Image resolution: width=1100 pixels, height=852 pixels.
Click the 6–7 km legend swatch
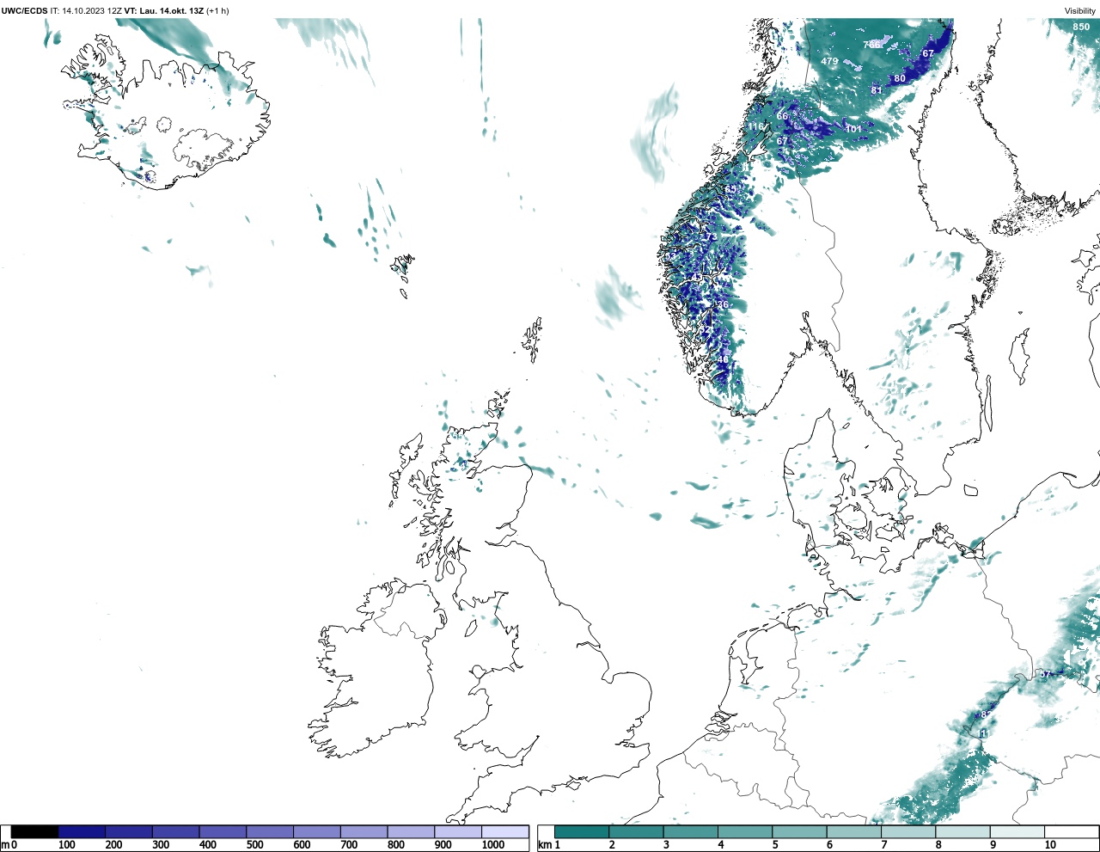[x=853, y=832]
